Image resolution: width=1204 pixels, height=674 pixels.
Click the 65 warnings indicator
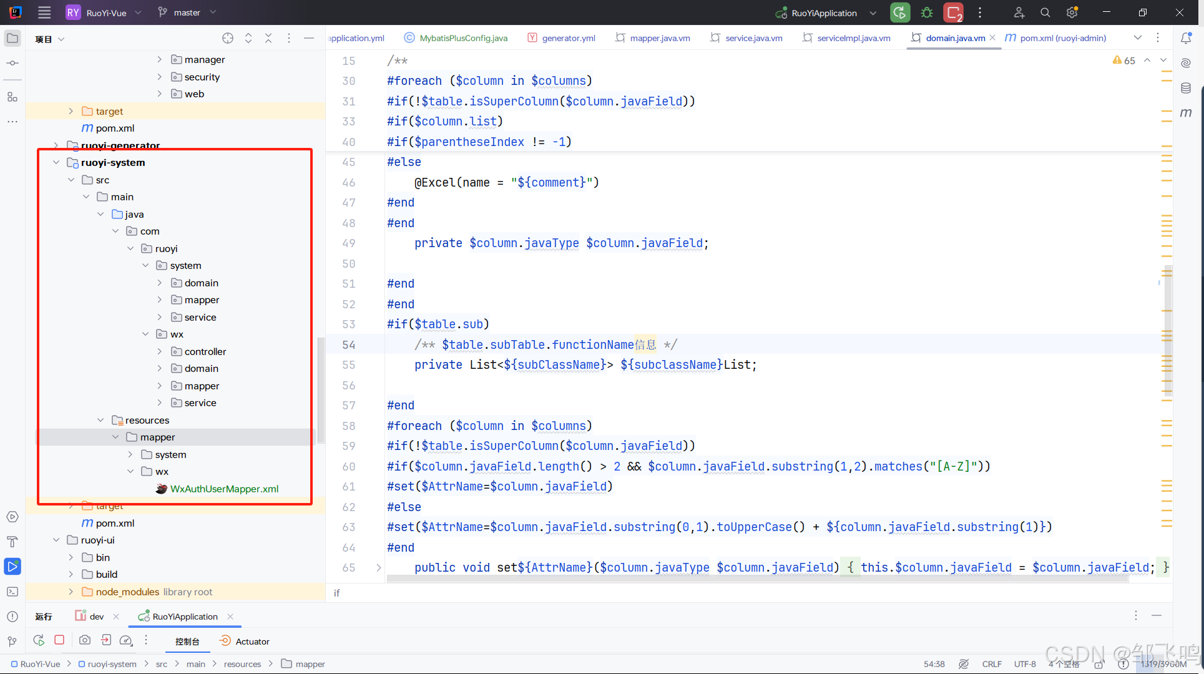pos(1124,61)
